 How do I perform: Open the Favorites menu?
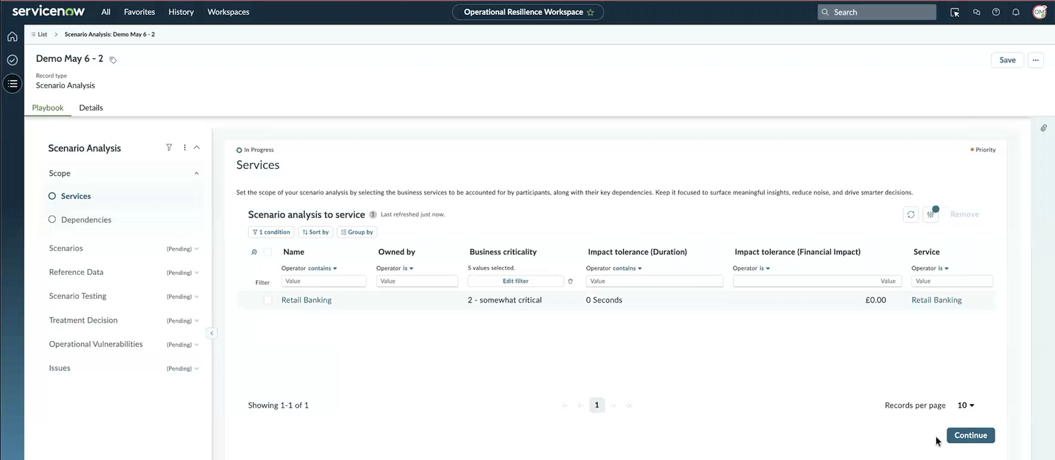pos(139,12)
